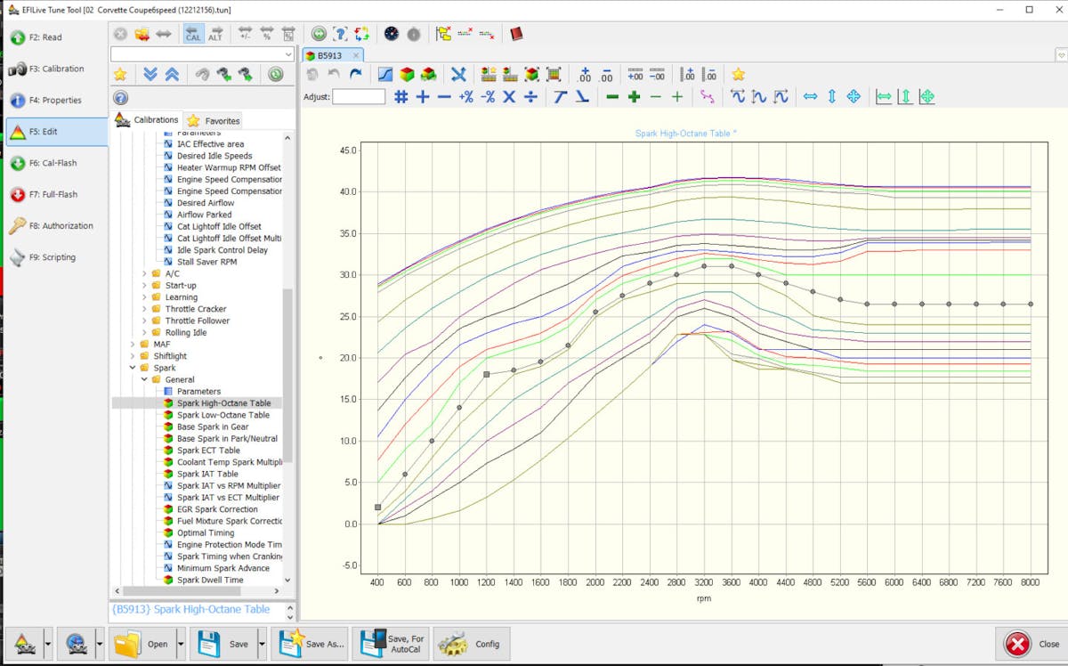The image size is (1068, 666).
Task: Click the 2D curve chart view icon
Action: pyautogui.click(x=386, y=75)
